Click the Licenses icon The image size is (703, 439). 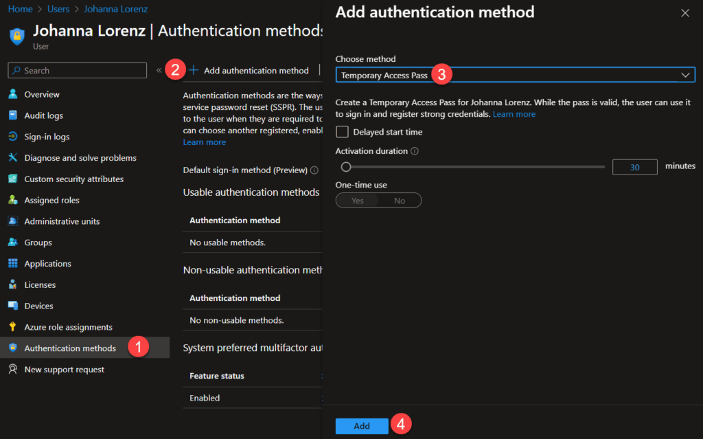(12, 284)
